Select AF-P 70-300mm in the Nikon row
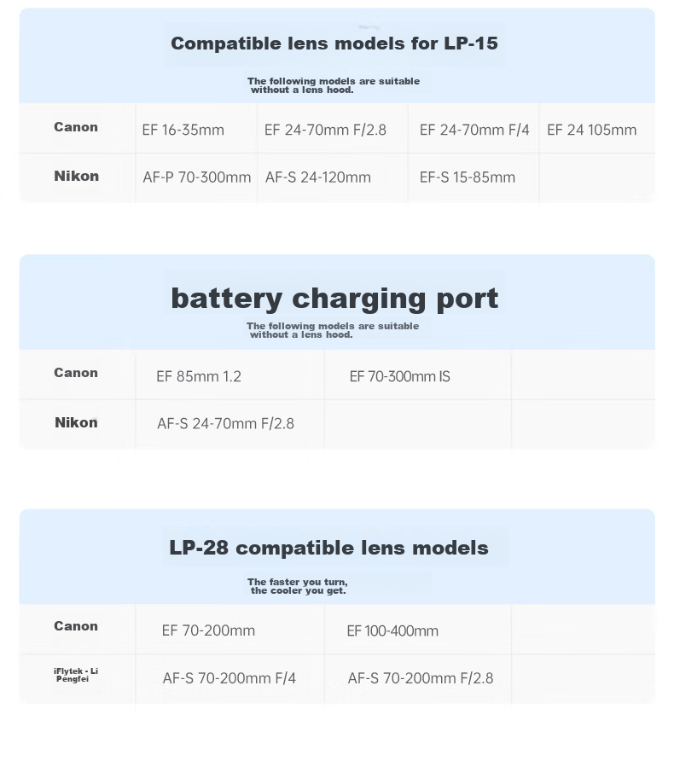The width and height of the screenshot is (674, 761). (196, 177)
